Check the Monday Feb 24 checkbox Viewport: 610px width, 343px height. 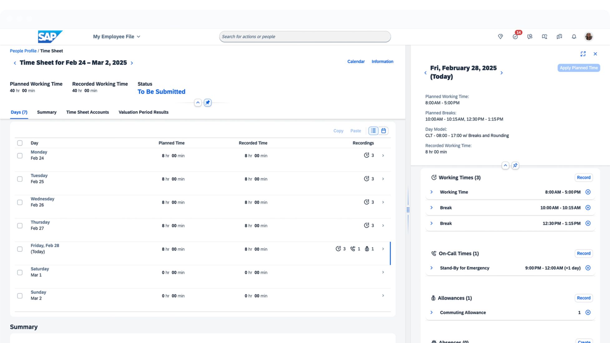tap(20, 156)
